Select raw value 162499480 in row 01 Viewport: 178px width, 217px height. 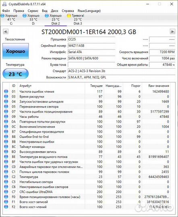tap(161, 92)
